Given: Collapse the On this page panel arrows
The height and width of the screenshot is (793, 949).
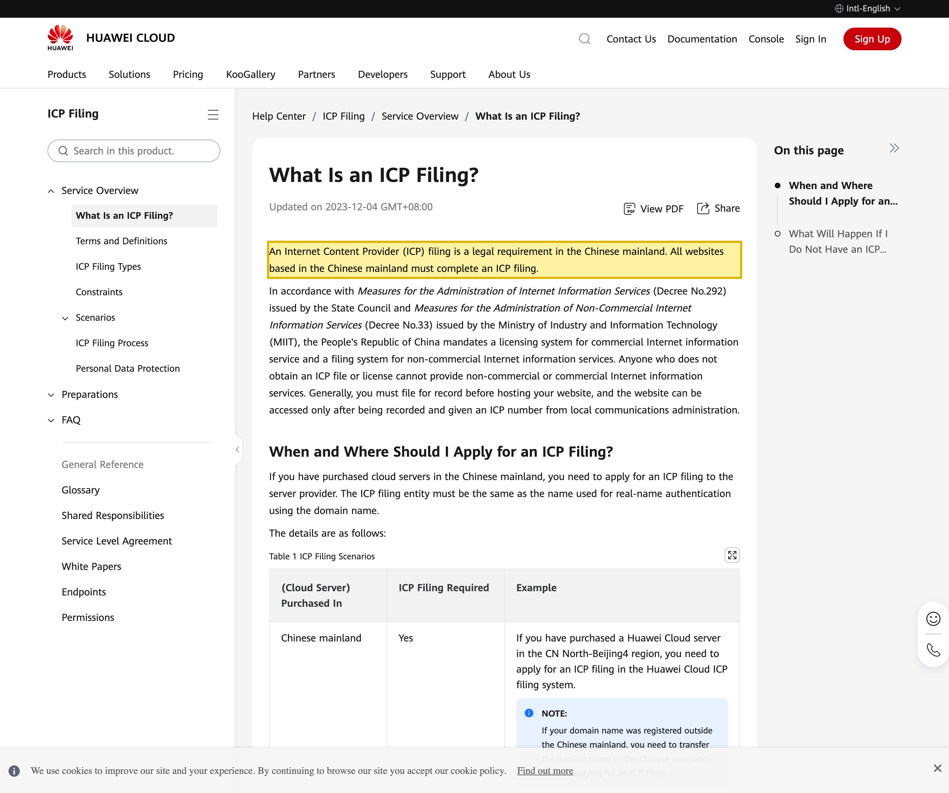Looking at the screenshot, I should [894, 149].
